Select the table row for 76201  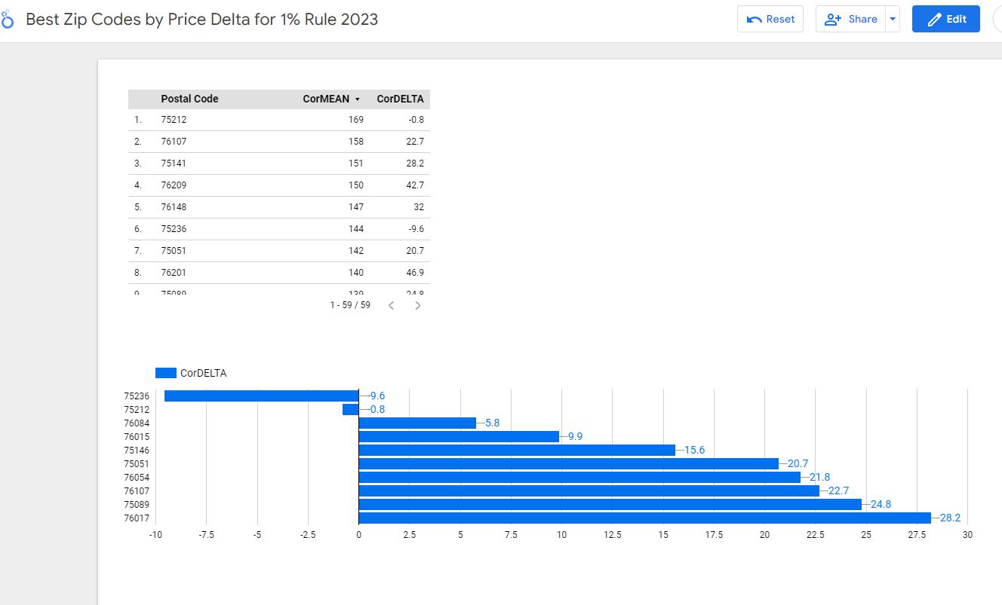278,273
